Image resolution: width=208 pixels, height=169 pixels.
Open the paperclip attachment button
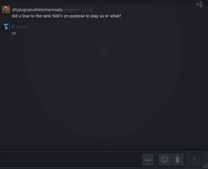(177, 160)
